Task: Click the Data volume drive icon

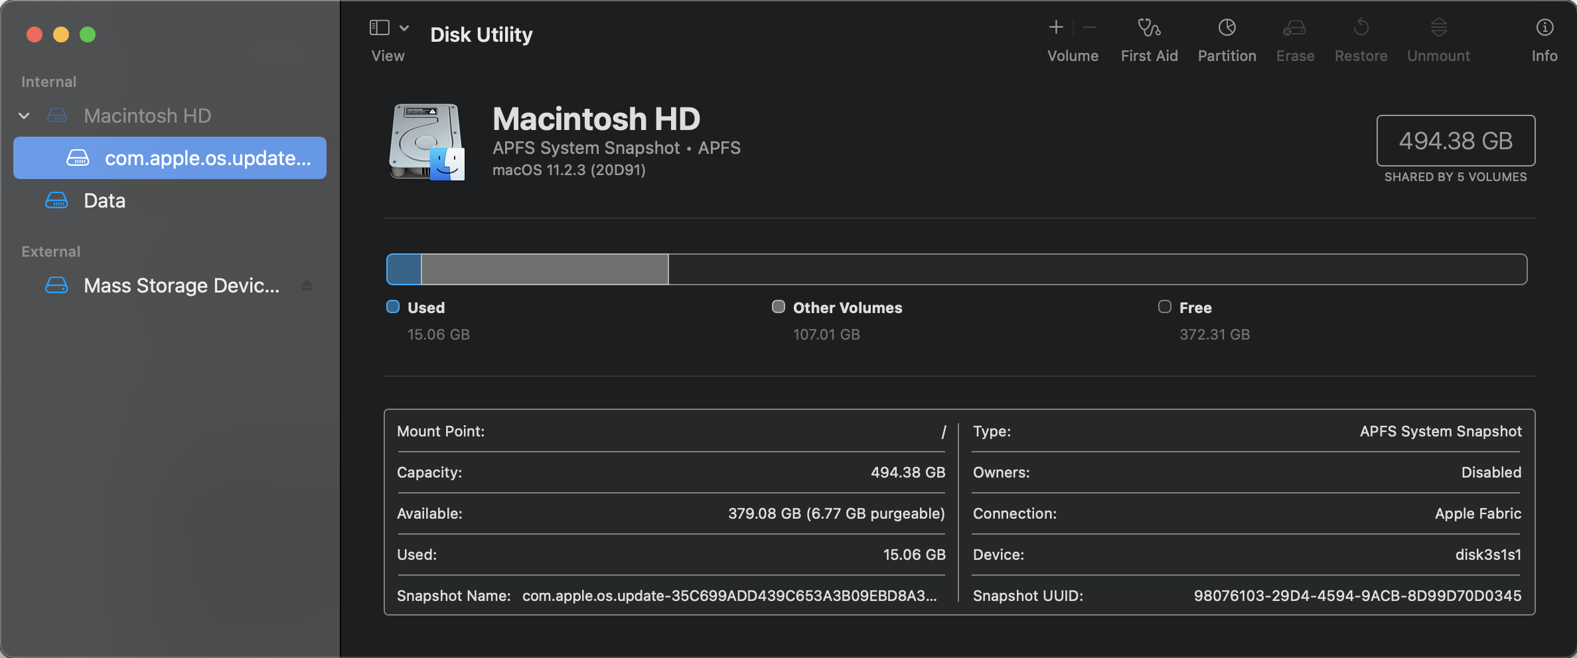Action: pos(56,200)
